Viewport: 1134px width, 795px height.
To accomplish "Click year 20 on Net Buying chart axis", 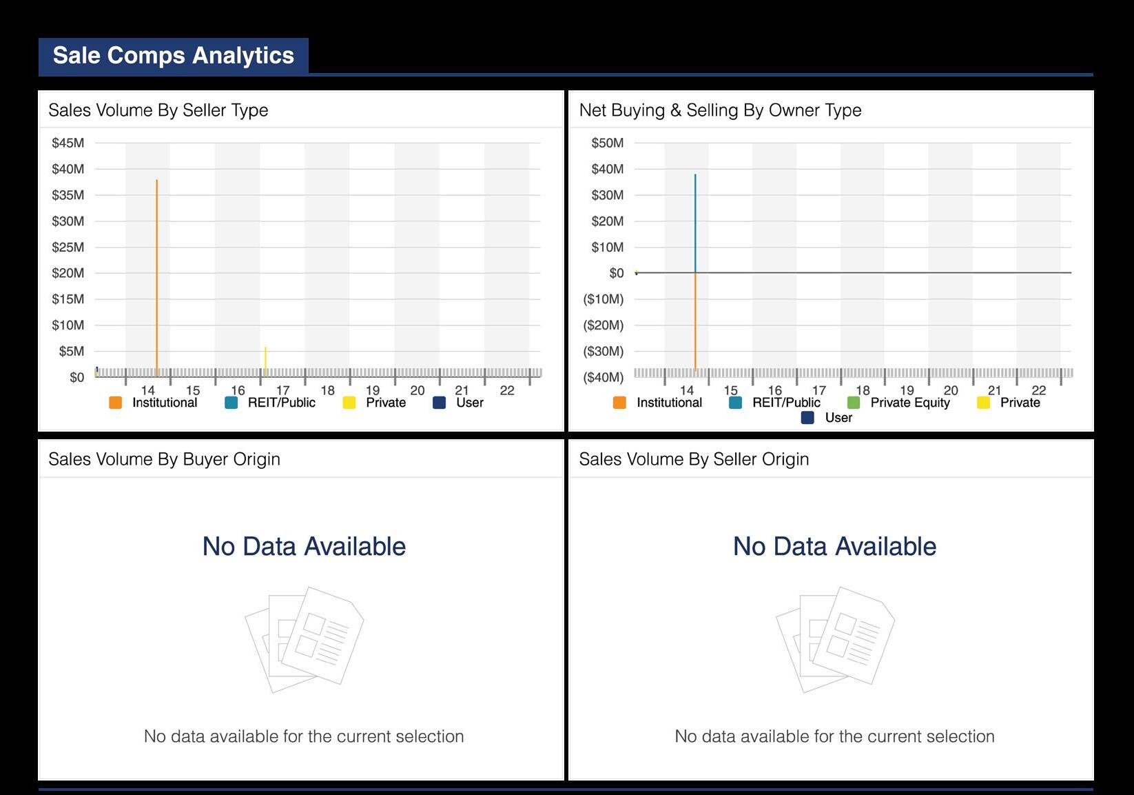I will 951,390.
